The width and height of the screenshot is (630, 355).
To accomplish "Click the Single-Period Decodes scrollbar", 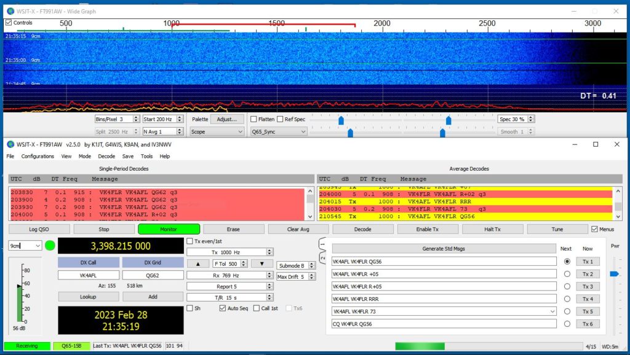I will pos(310,204).
